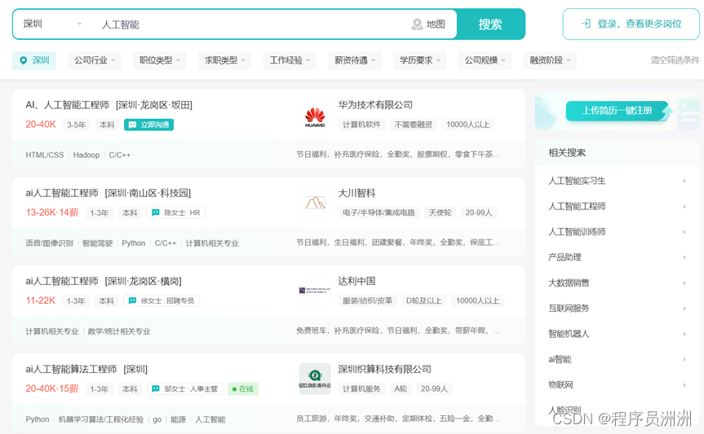Click the 搜索 search button
This screenshot has width=704, height=434.
click(490, 24)
